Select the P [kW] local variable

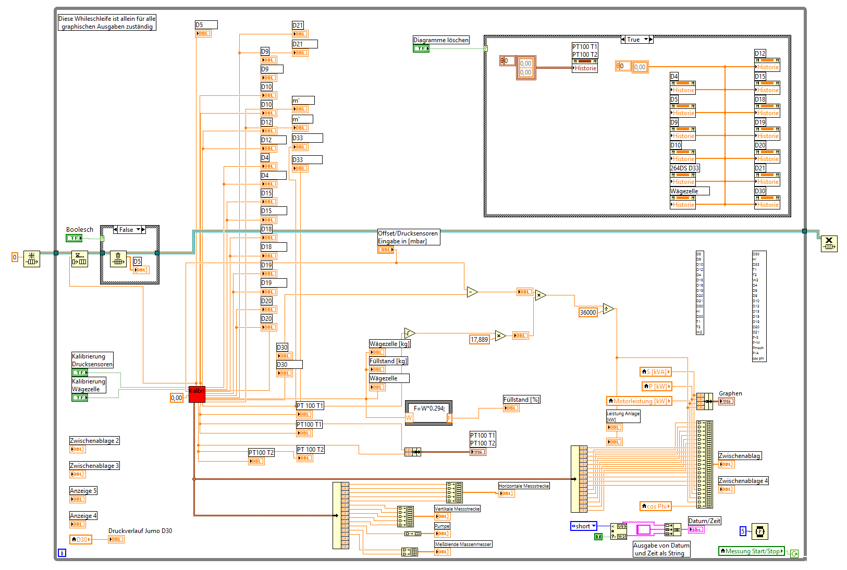[x=656, y=387]
